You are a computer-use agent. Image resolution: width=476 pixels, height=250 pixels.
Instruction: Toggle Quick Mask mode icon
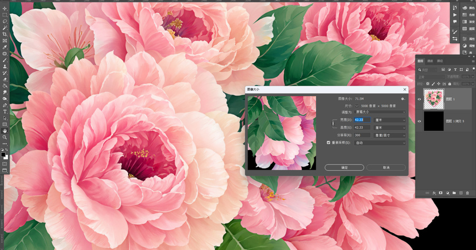5,164
